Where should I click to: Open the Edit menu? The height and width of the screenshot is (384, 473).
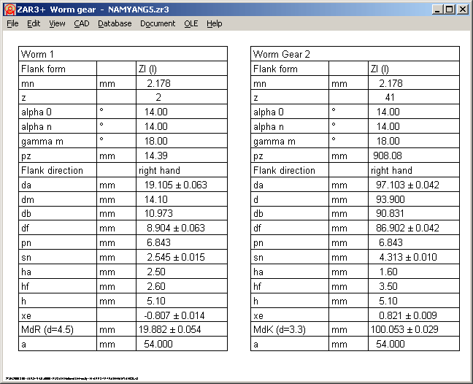(x=34, y=23)
